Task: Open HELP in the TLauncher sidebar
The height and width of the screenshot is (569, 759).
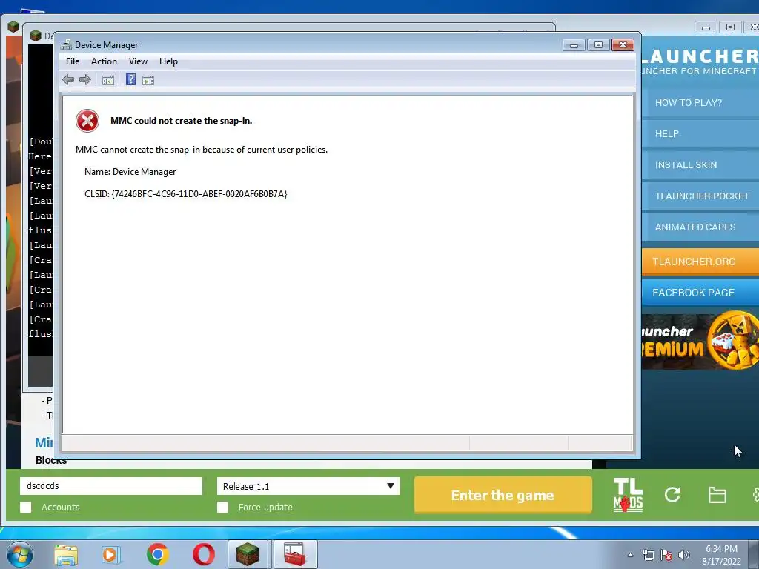Action: click(700, 134)
